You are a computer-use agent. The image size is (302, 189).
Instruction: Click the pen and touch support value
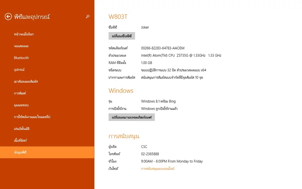click(172, 77)
